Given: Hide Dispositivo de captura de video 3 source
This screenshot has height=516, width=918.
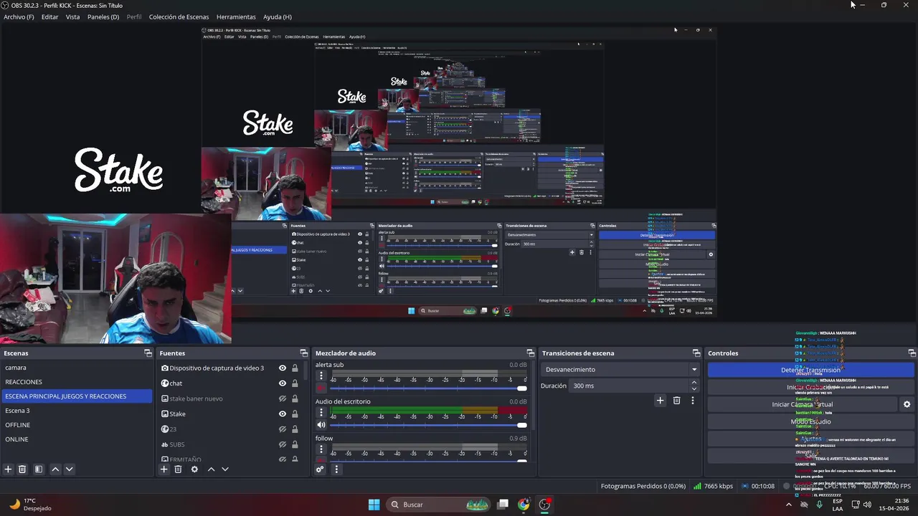Looking at the screenshot, I should 282,368.
